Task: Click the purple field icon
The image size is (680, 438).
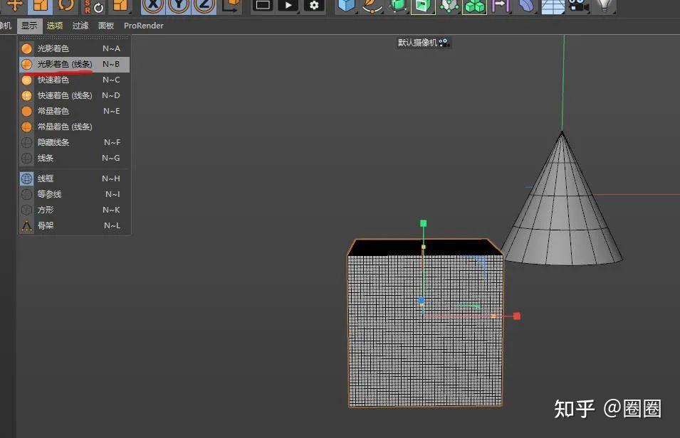Action: click(501, 6)
